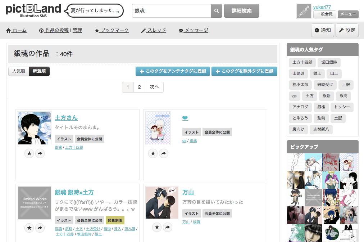Open the Limited Works thumbnail in results
Screen dimensions: 364x242
point(35,203)
